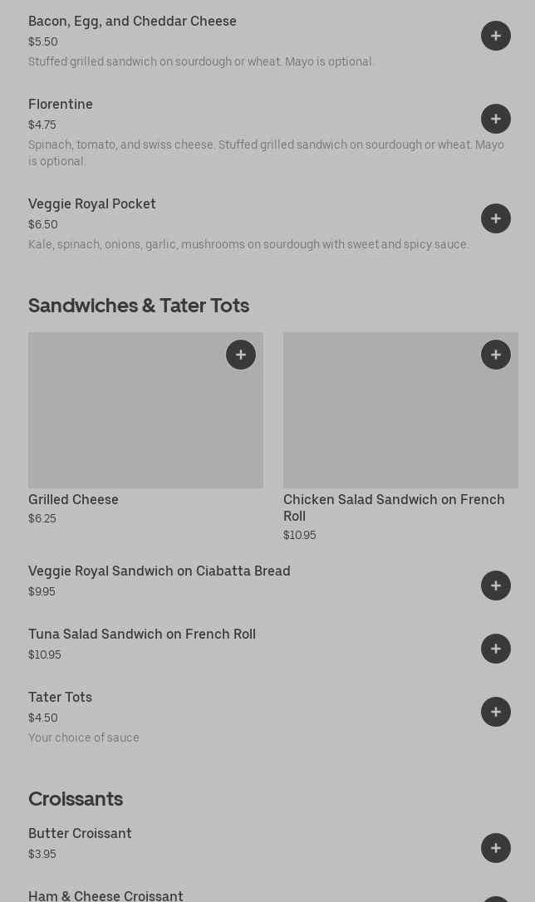Click Sandwiches & Tater Tots section heading
The image size is (535, 902).
139,306
